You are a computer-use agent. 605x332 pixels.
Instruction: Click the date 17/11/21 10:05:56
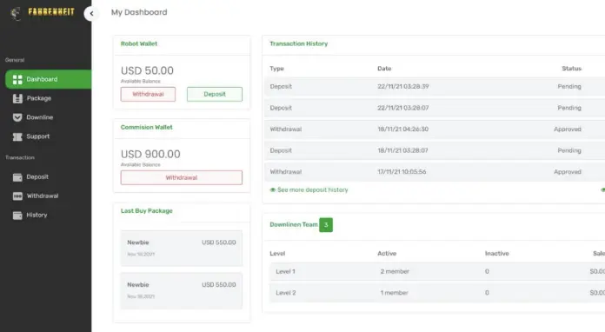(402, 172)
